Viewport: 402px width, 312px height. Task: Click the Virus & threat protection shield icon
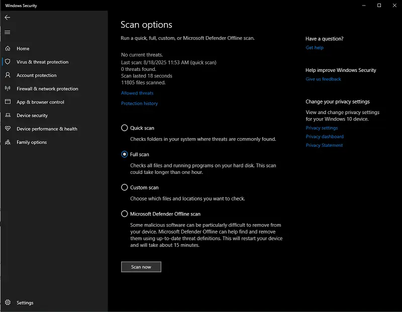tap(8, 62)
